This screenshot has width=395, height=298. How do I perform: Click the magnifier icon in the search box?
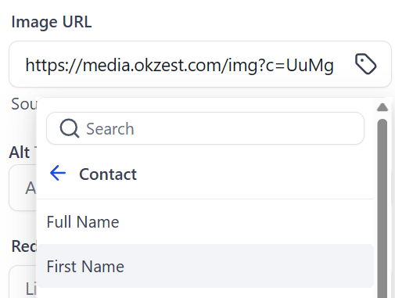pyautogui.click(x=70, y=128)
